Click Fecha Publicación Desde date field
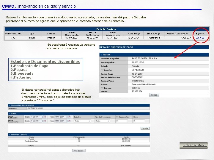 pos(36,117)
